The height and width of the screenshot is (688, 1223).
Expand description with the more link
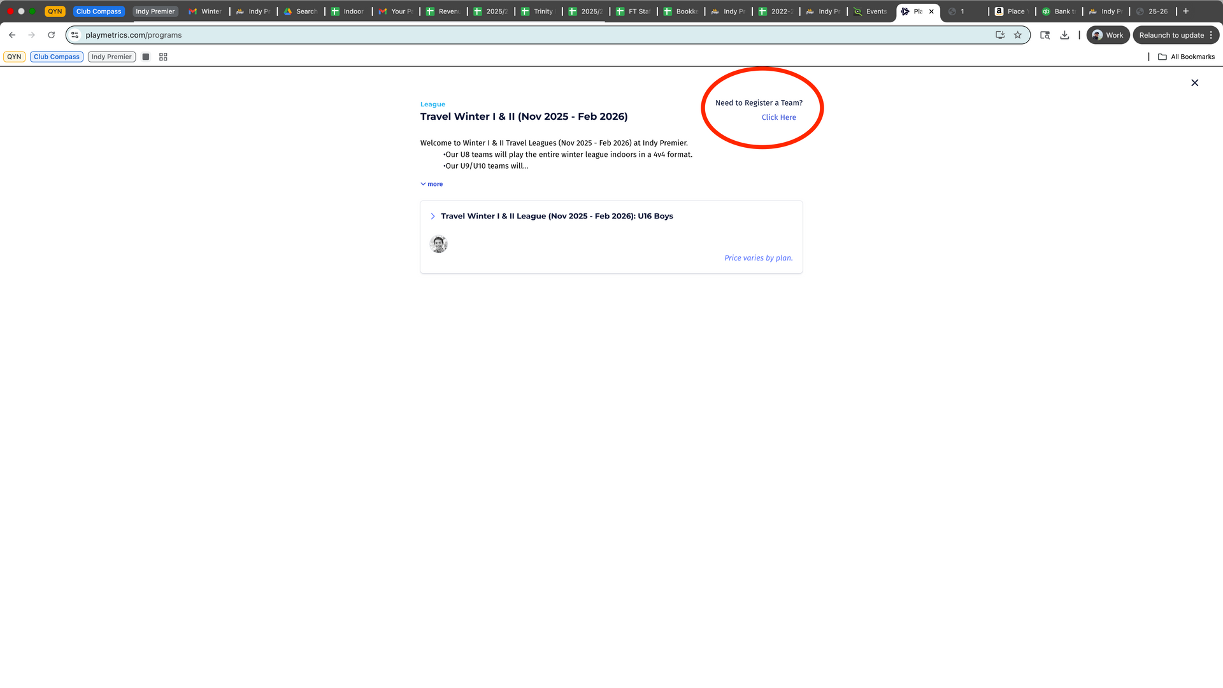coord(431,184)
